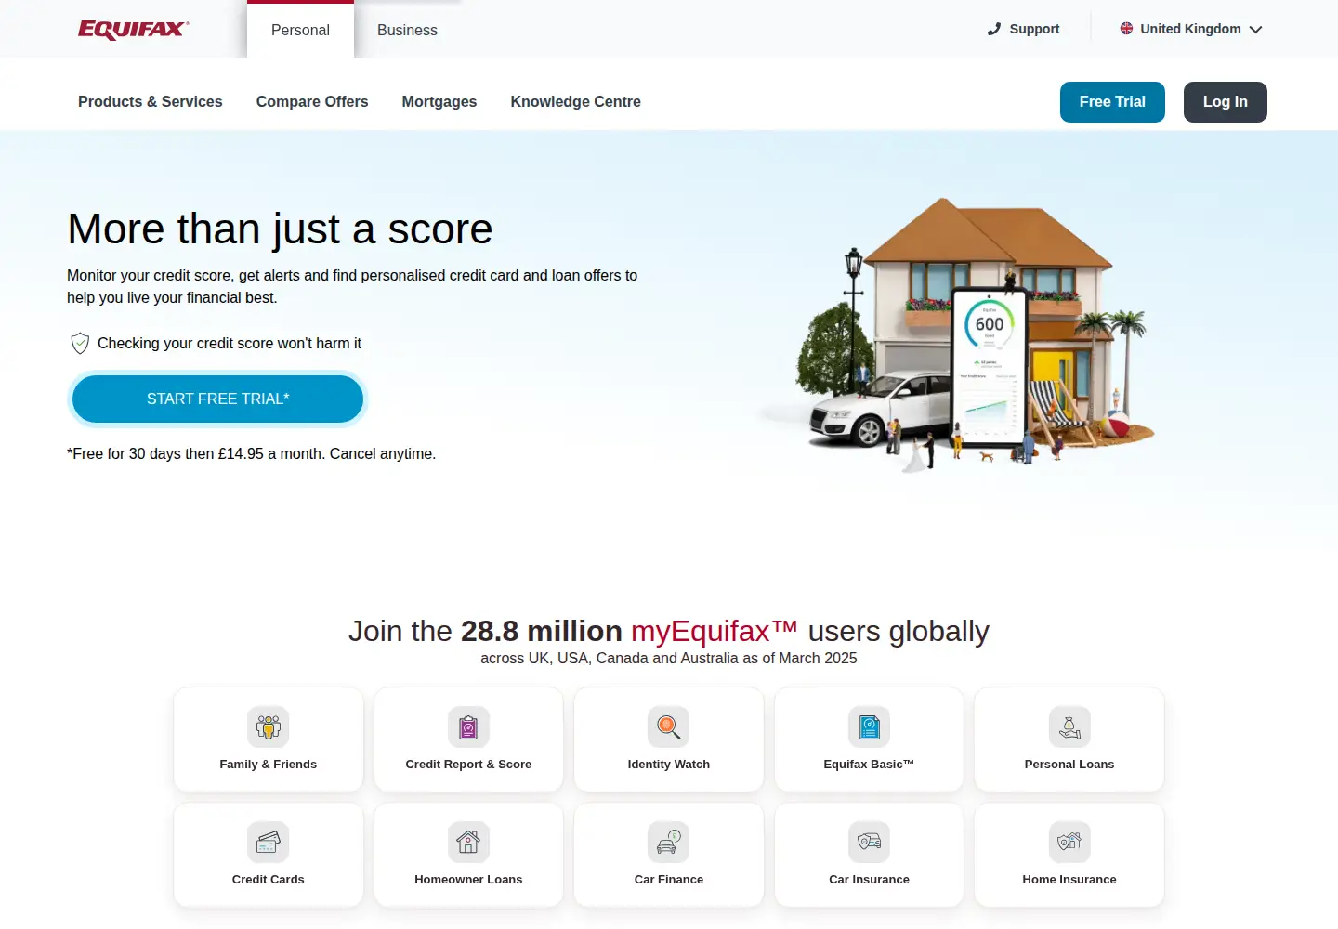Click the Identity Watch label
Viewport: 1338px width, 929px height.
pos(669,765)
